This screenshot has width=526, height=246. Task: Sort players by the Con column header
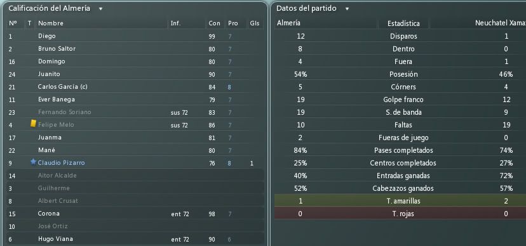click(214, 23)
